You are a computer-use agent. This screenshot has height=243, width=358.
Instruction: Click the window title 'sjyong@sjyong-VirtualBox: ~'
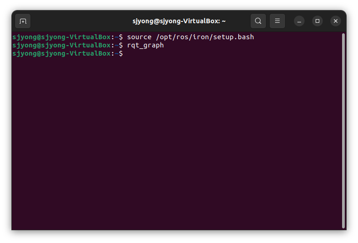[179, 21]
